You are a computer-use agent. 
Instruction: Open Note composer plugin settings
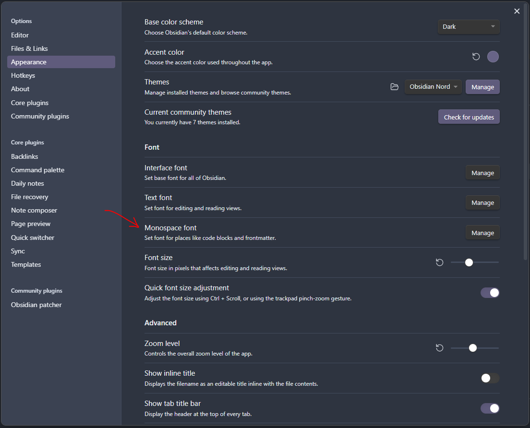(61, 210)
